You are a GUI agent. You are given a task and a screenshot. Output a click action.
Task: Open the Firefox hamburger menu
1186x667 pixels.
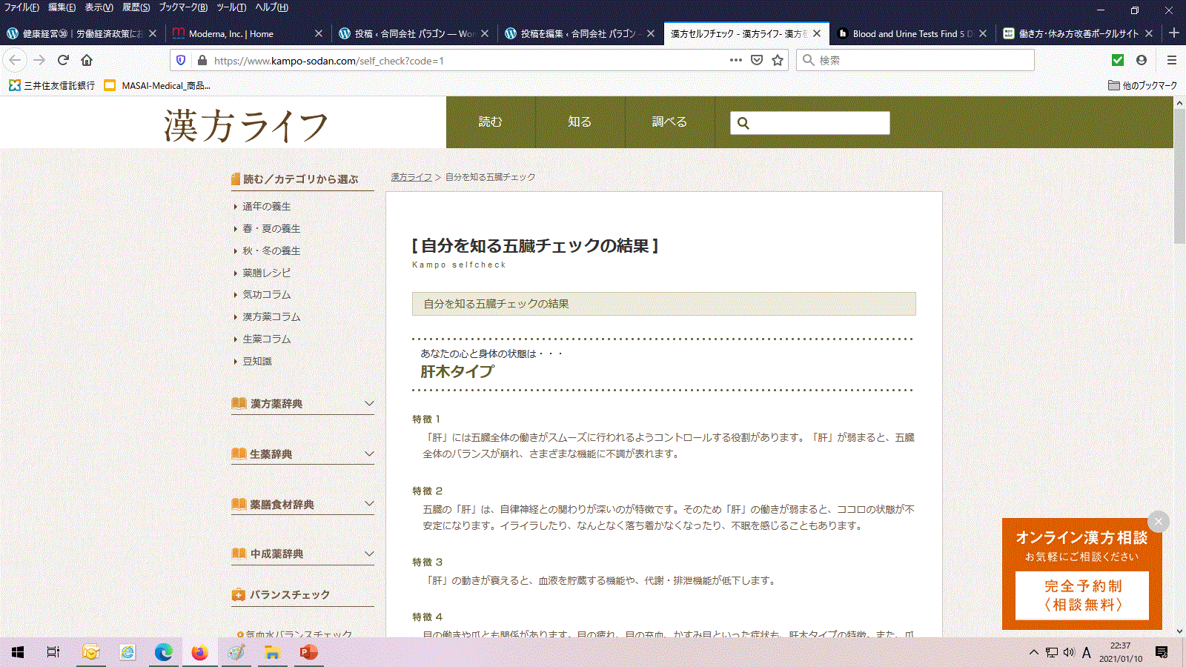1172,60
